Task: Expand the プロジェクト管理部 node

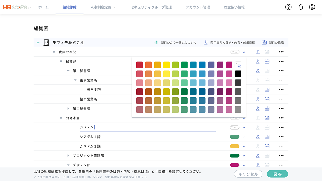Action: click(68, 156)
